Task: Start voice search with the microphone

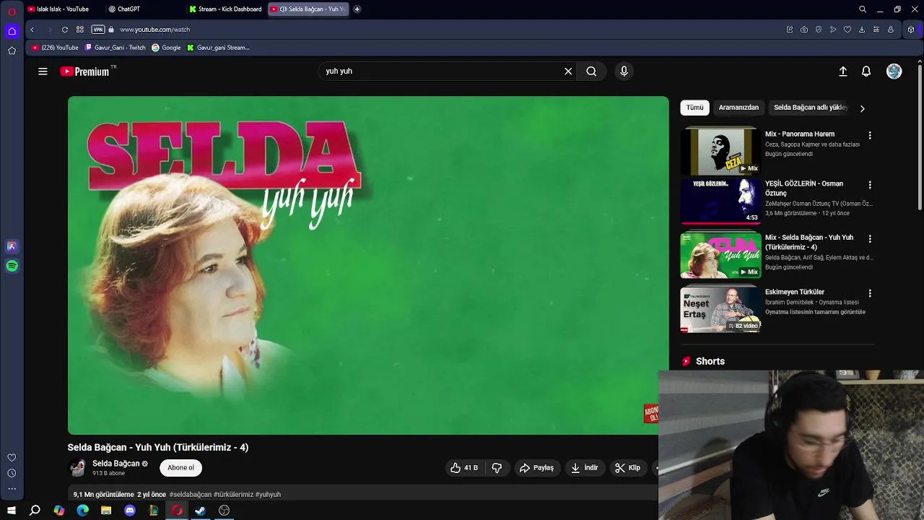Action: pos(624,71)
